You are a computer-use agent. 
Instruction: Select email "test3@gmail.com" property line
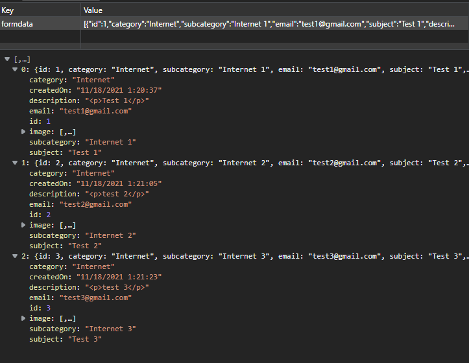(x=80, y=298)
